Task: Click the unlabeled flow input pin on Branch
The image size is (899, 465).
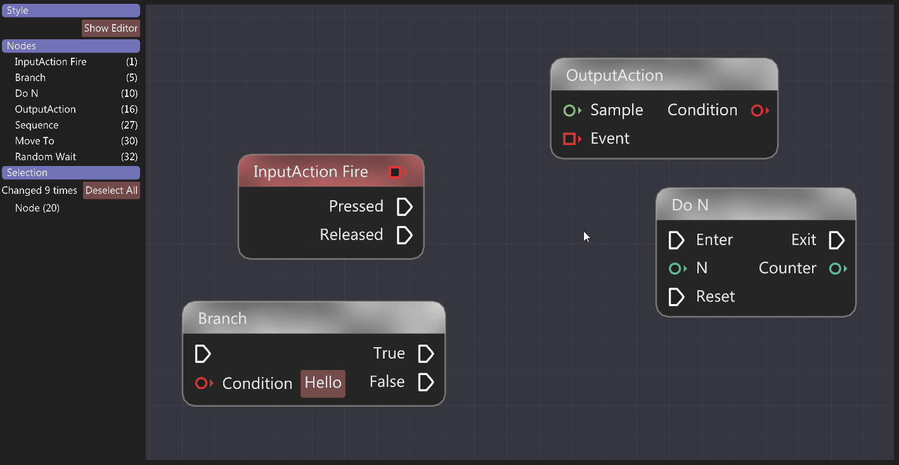Action: (x=203, y=354)
